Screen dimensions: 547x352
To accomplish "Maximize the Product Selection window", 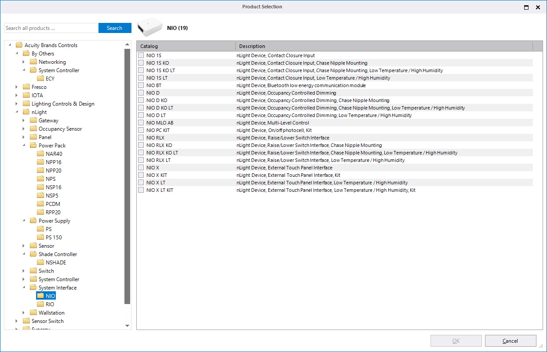I will [x=526, y=7].
